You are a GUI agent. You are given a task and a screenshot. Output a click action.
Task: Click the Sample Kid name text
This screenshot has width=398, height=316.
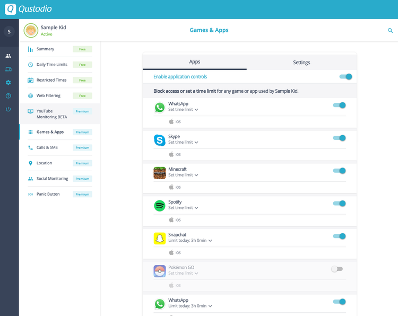coord(53,28)
